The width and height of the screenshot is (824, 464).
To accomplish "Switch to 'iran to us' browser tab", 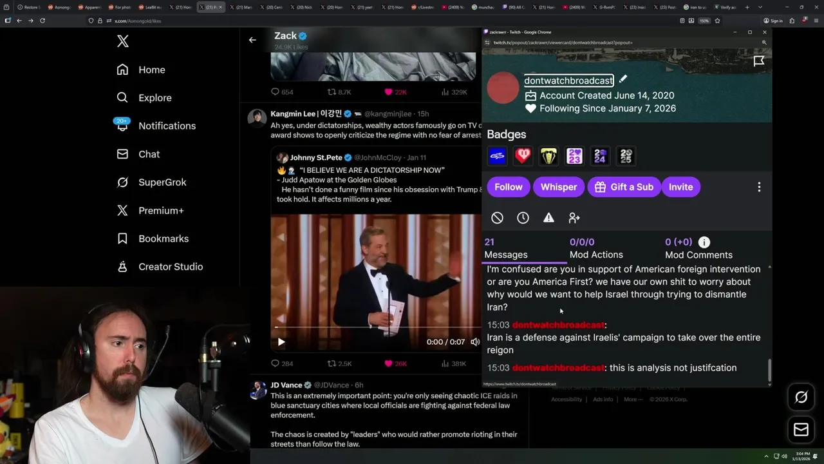I will (695, 7).
